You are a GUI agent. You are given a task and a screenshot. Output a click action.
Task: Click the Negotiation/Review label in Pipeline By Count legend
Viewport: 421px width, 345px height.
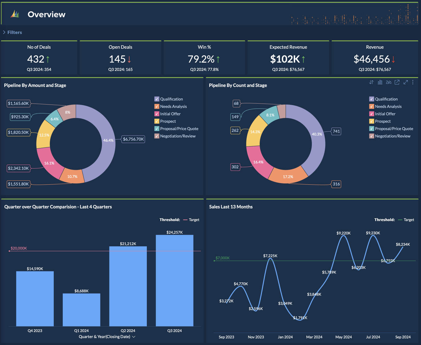coord(393,136)
